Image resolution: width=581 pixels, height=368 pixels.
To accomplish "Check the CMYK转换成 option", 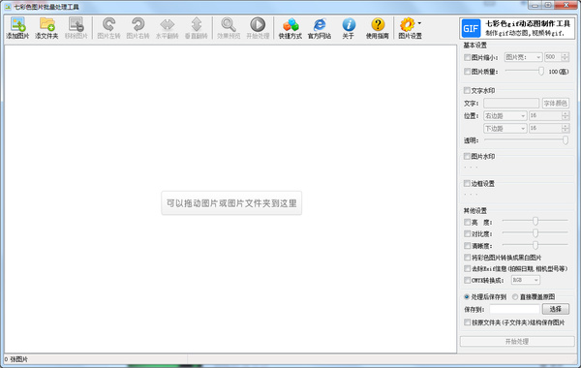I will 467,280.
